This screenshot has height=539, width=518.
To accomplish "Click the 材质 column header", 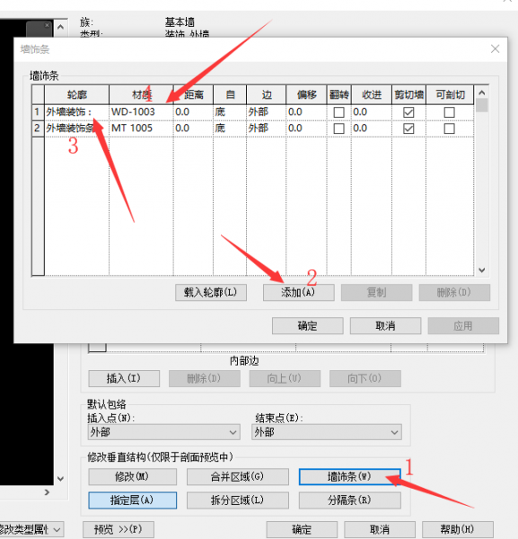I will coord(141,94).
